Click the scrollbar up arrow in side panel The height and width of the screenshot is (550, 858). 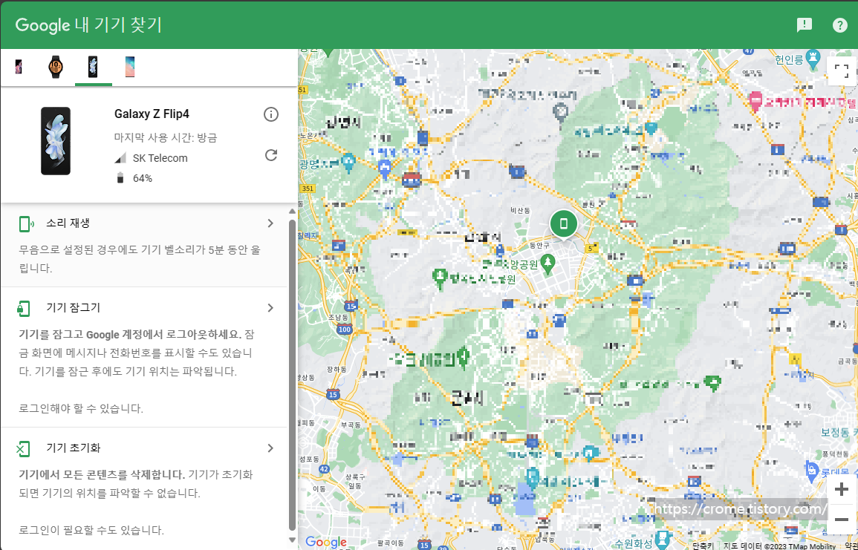click(292, 211)
